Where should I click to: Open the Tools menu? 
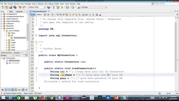click(x=67, y=4)
